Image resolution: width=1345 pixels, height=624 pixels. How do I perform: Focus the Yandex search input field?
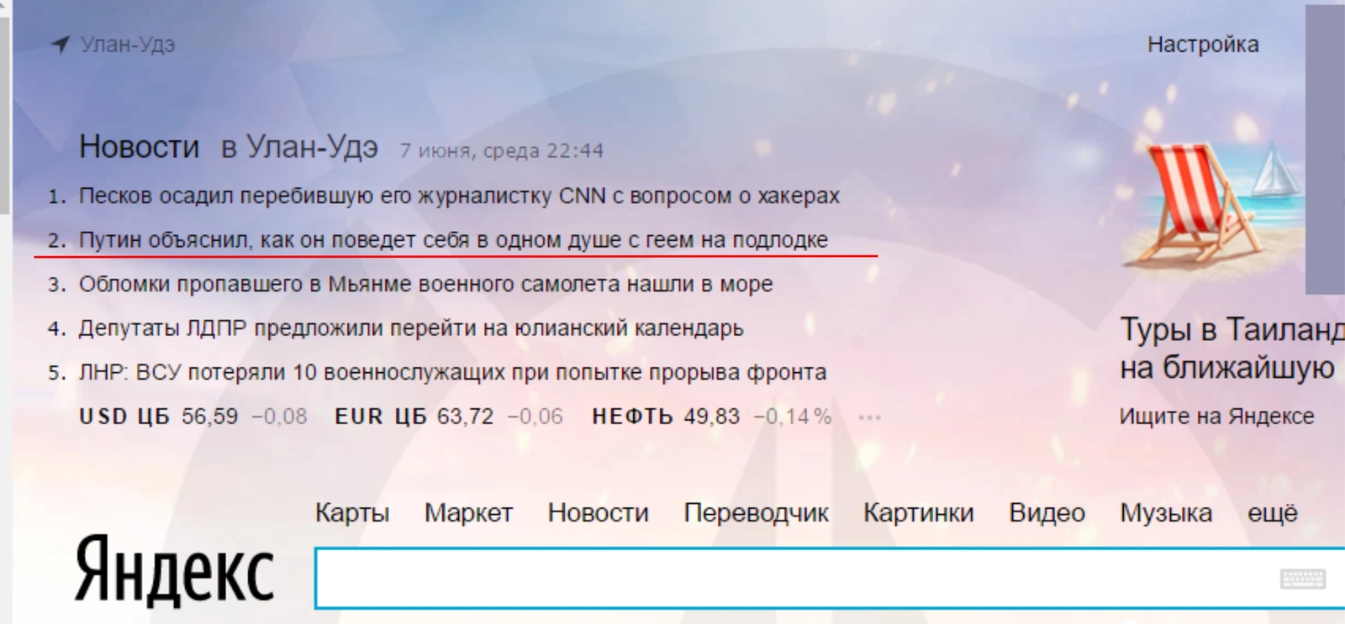(x=830, y=578)
